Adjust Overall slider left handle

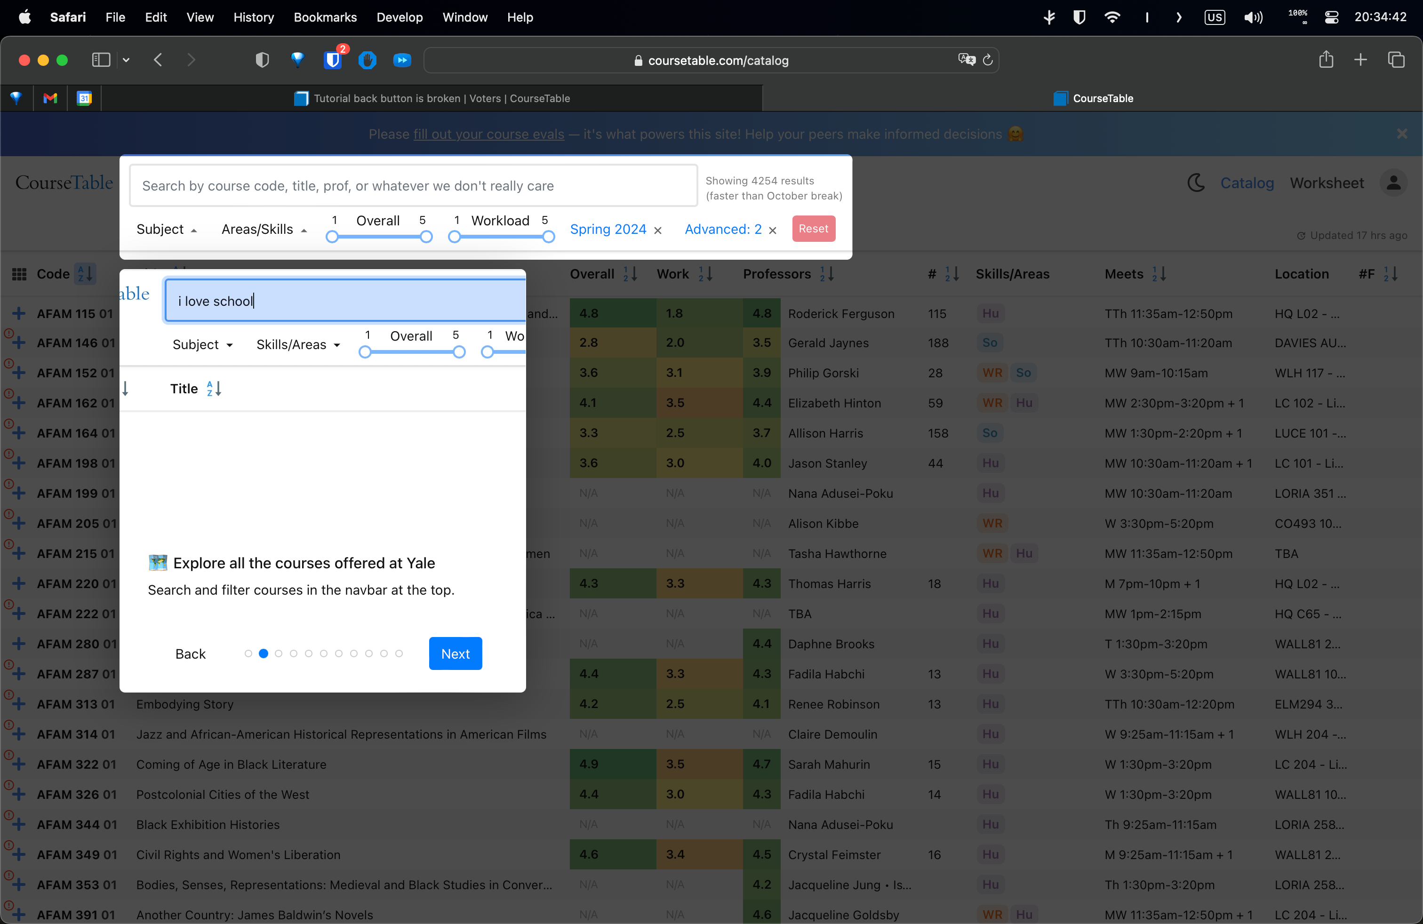coord(332,237)
